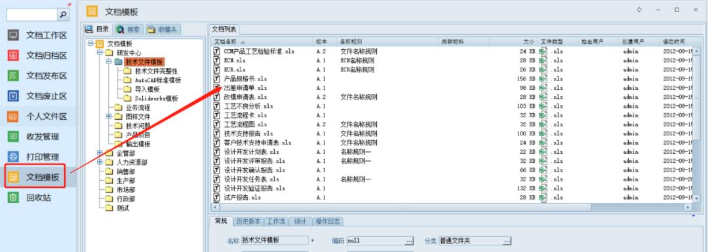
Task: Click ECN.xls document icon
Action: coord(217,60)
